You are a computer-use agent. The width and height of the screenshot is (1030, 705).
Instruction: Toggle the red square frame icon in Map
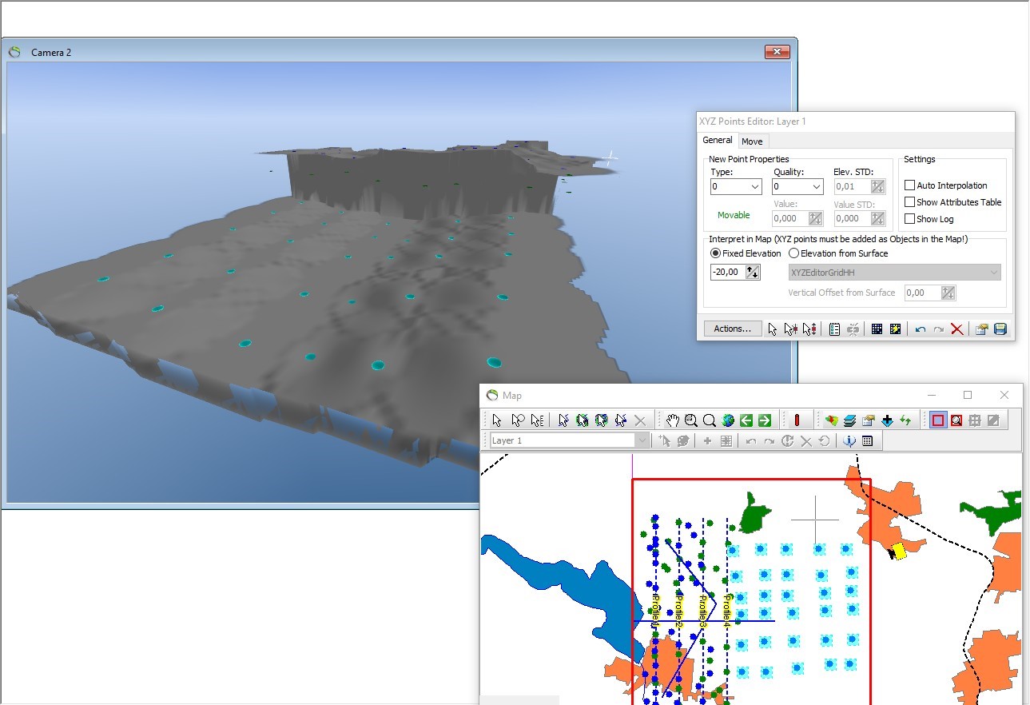point(938,420)
